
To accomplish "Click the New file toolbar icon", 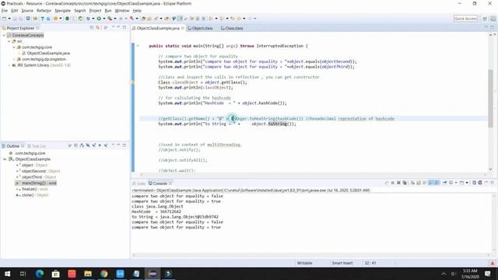I will pos(4,19).
